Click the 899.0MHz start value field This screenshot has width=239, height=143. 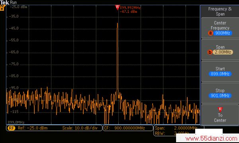pyautogui.click(x=220, y=74)
